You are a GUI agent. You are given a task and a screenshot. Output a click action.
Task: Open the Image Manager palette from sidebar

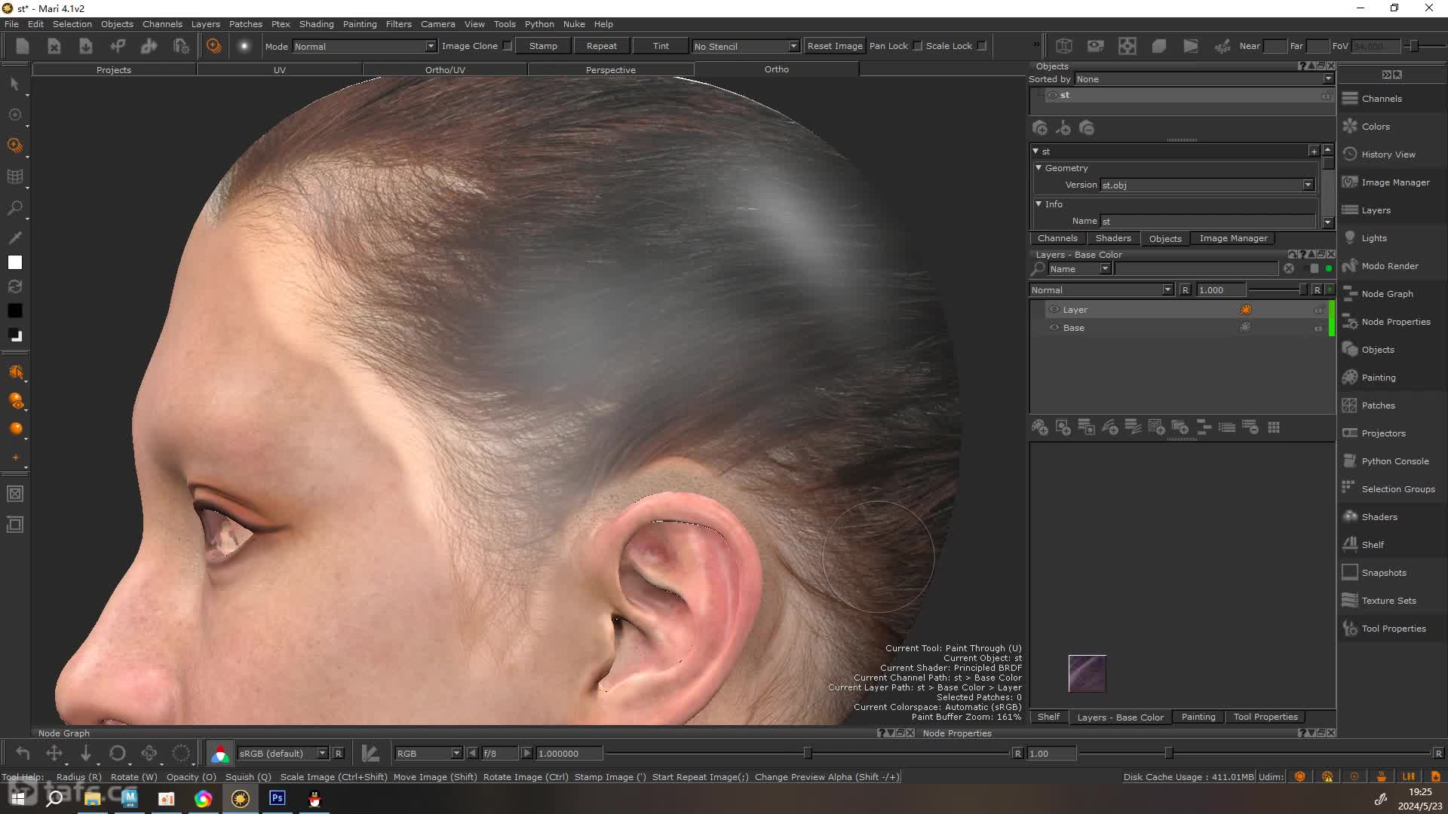(x=1394, y=182)
